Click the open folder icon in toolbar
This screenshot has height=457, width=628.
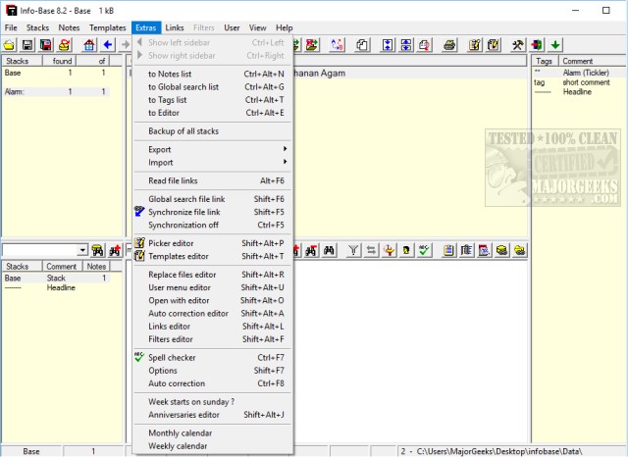[9, 45]
